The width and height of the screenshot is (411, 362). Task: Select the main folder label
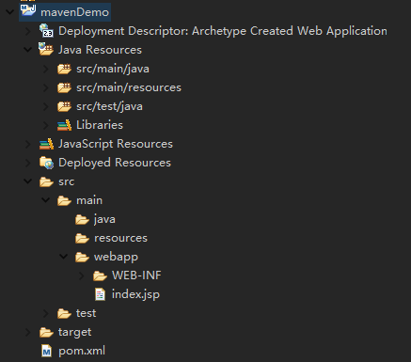pos(89,200)
